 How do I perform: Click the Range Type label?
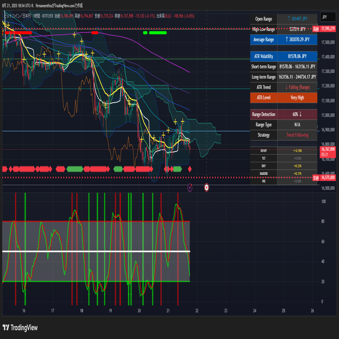click(x=263, y=125)
